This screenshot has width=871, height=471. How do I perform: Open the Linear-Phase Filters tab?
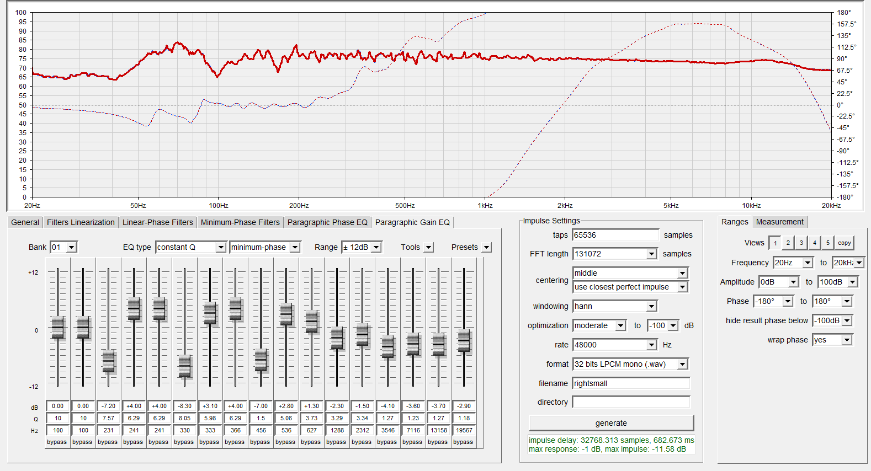pyautogui.click(x=157, y=222)
